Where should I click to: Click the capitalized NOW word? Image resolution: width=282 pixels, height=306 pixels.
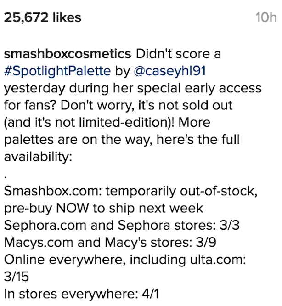pyautogui.click(x=73, y=208)
